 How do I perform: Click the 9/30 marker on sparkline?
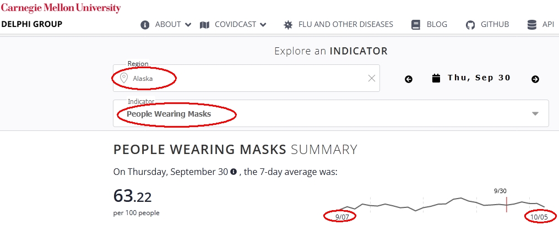[507, 204]
